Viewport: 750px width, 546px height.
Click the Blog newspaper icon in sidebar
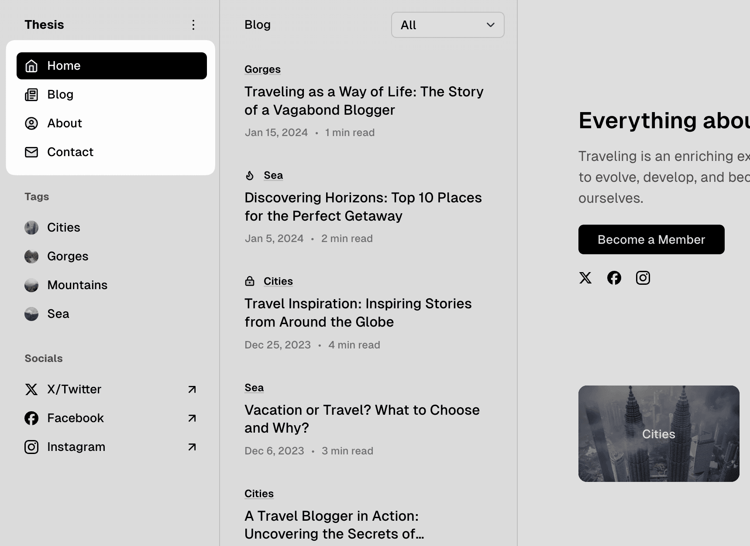(x=31, y=95)
